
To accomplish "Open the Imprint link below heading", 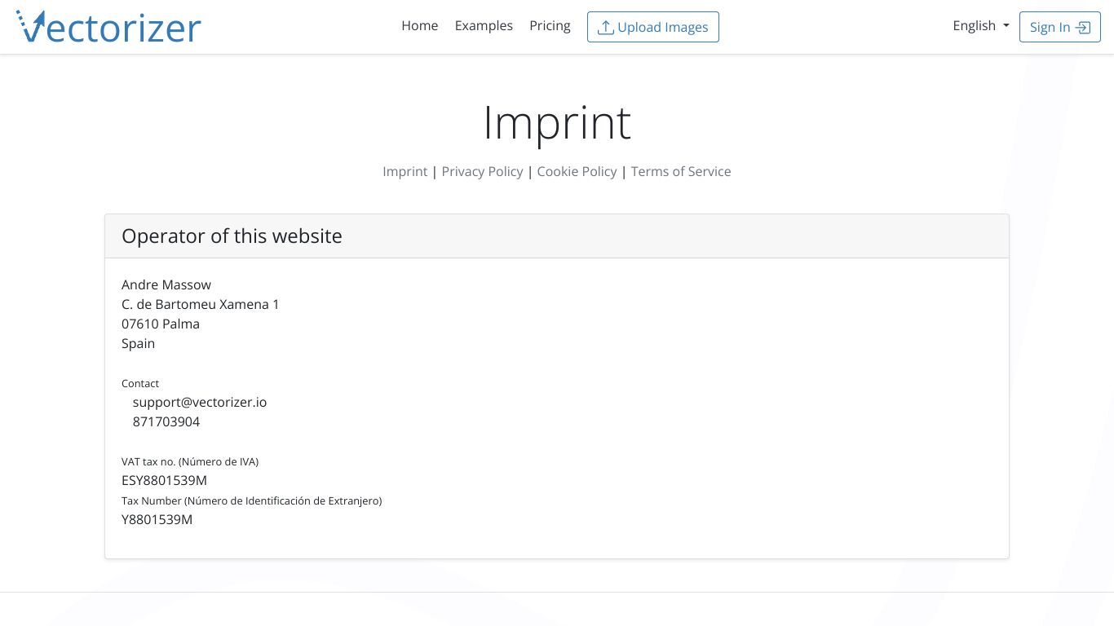I will [405, 171].
